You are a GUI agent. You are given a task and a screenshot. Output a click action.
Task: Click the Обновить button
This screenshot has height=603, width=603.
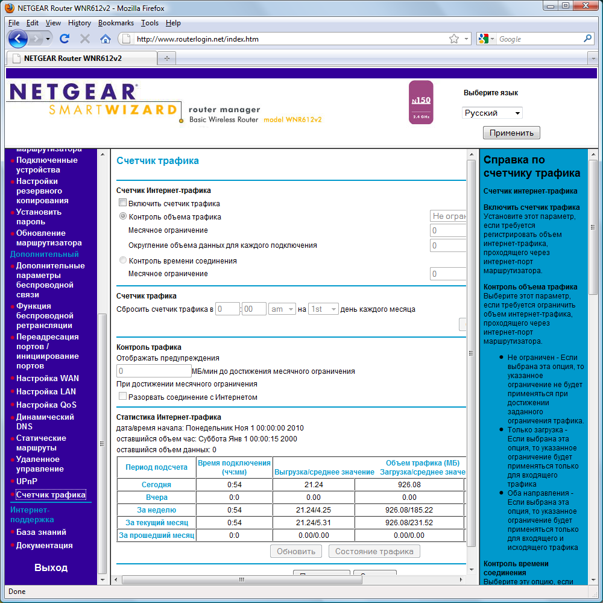(295, 552)
